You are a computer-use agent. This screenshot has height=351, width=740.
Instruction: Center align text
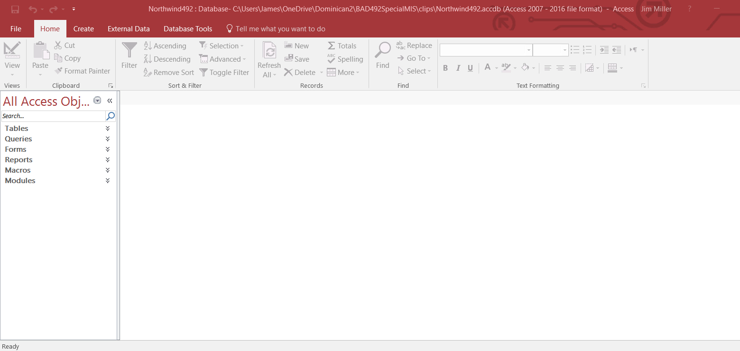(x=560, y=68)
